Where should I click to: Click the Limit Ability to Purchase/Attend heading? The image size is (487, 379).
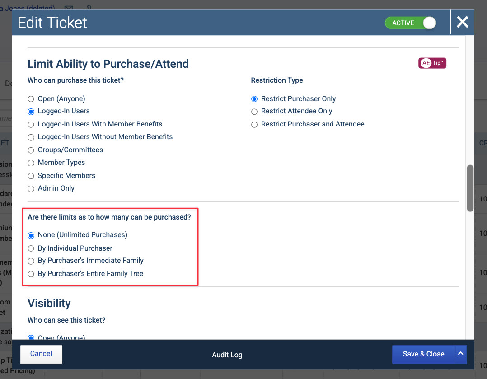point(108,64)
